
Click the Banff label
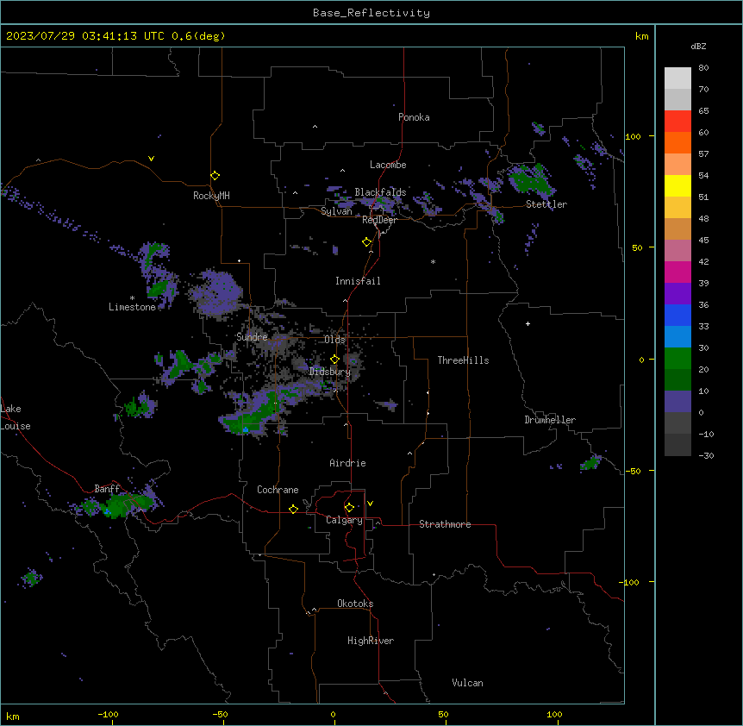click(x=107, y=489)
